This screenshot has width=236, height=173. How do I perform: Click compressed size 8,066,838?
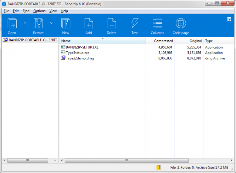click(x=165, y=58)
